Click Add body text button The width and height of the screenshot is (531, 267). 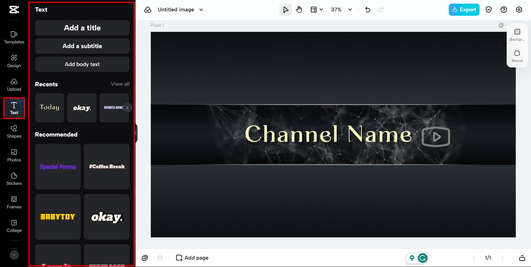(82, 64)
